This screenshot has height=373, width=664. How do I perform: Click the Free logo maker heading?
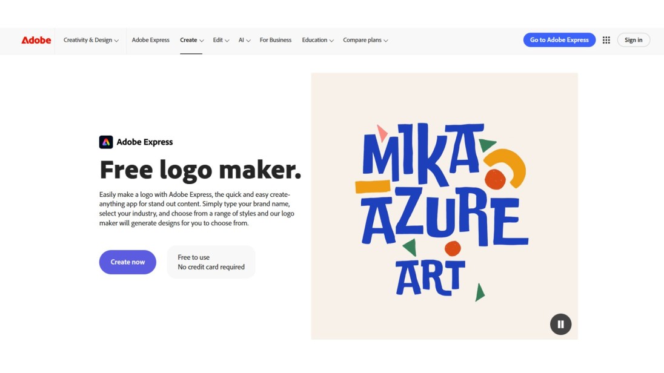point(201,170)
